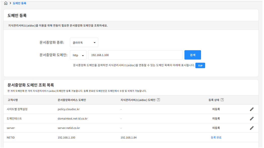Open help icon beside 지식관리서비스(aidoc) 도메인 header

[158, 100]
